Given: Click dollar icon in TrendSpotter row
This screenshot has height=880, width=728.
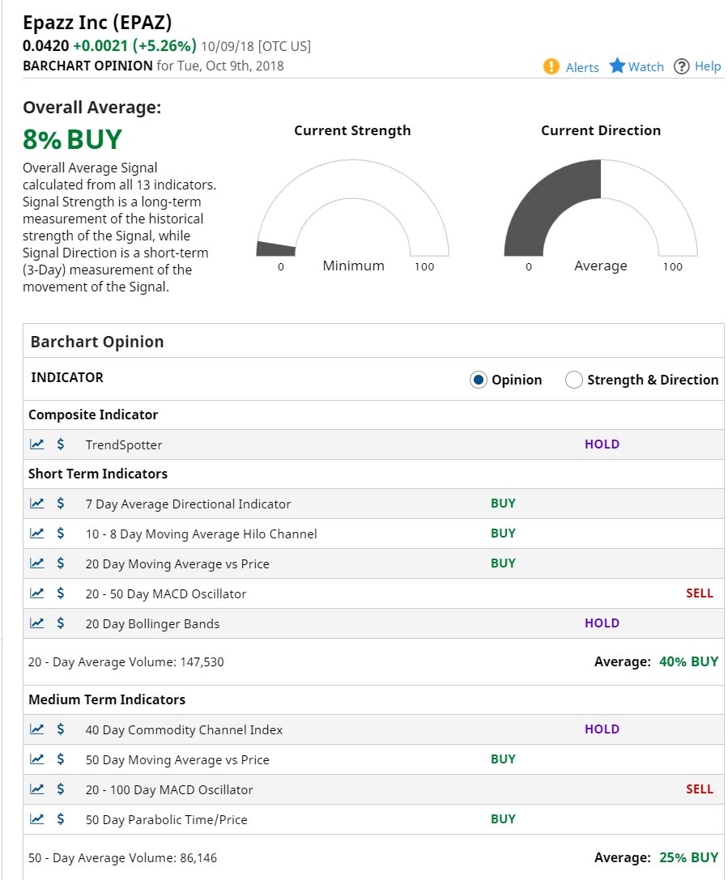Looking at the screenshot, I should coord(61,444).
